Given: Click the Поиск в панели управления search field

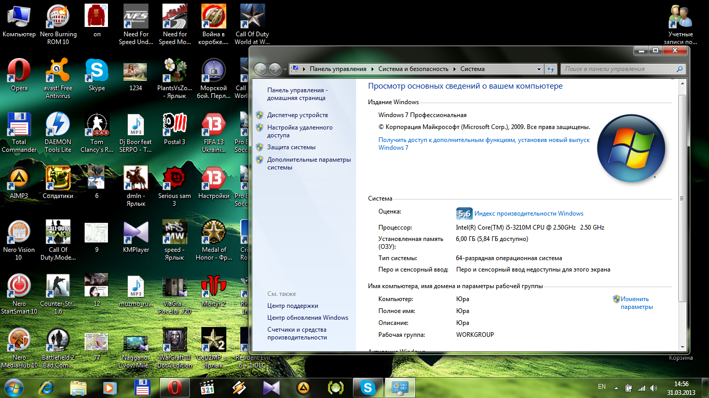Looking at the screenshot, I should 623,69.
